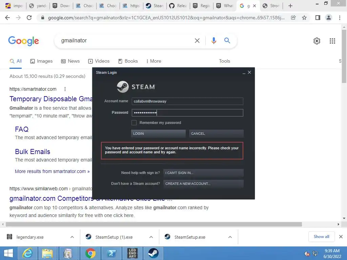Open File Explorer from taskbar
Screen dimensions: 347x260
point(47,253)
